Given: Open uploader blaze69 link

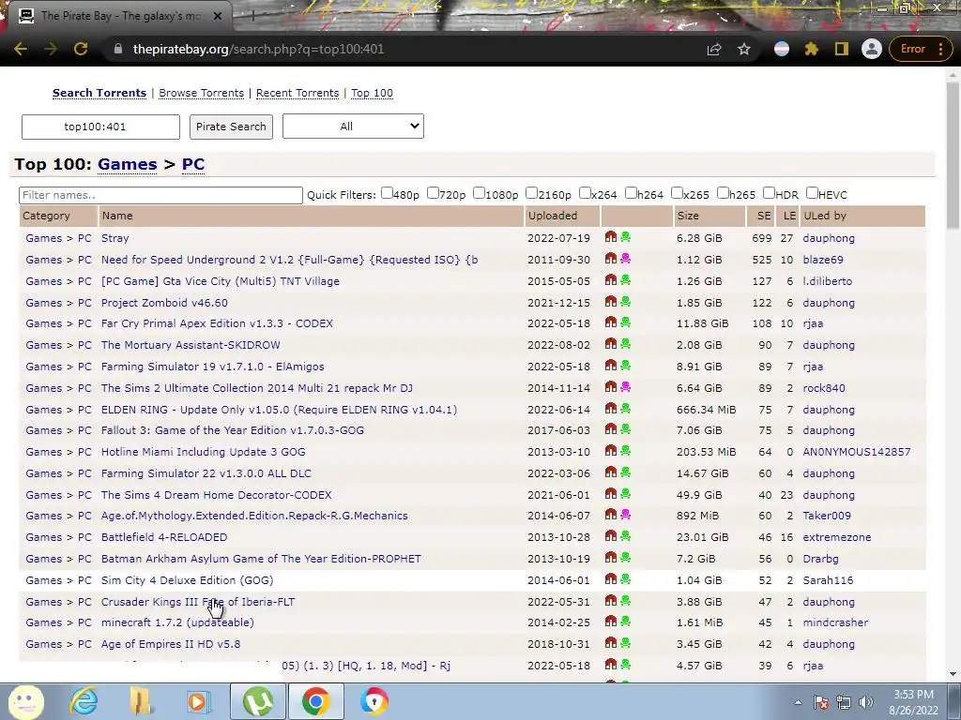Looking at the screenshot, I should click(x=822, y=260).
